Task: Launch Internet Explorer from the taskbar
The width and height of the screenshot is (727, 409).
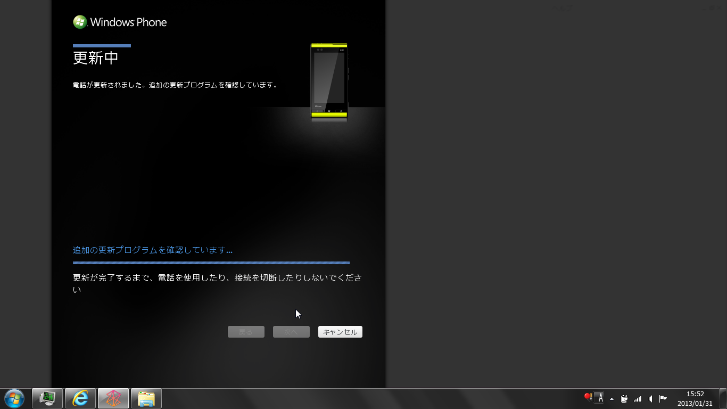Action: (80, 398)
